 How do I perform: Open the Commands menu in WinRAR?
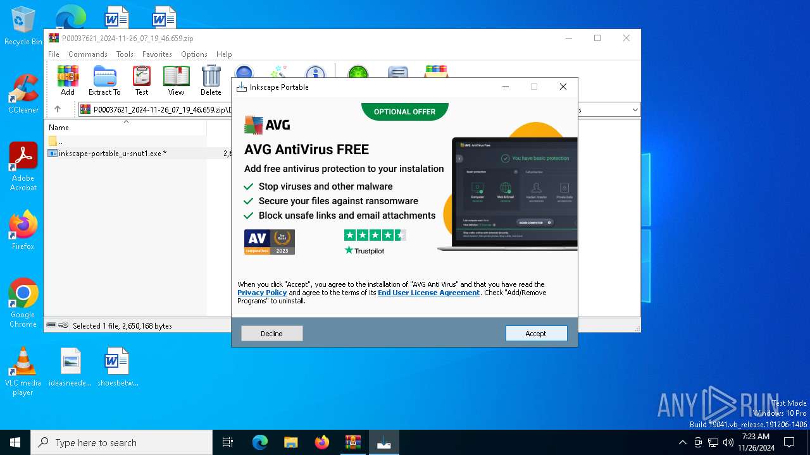coord(88,54)
